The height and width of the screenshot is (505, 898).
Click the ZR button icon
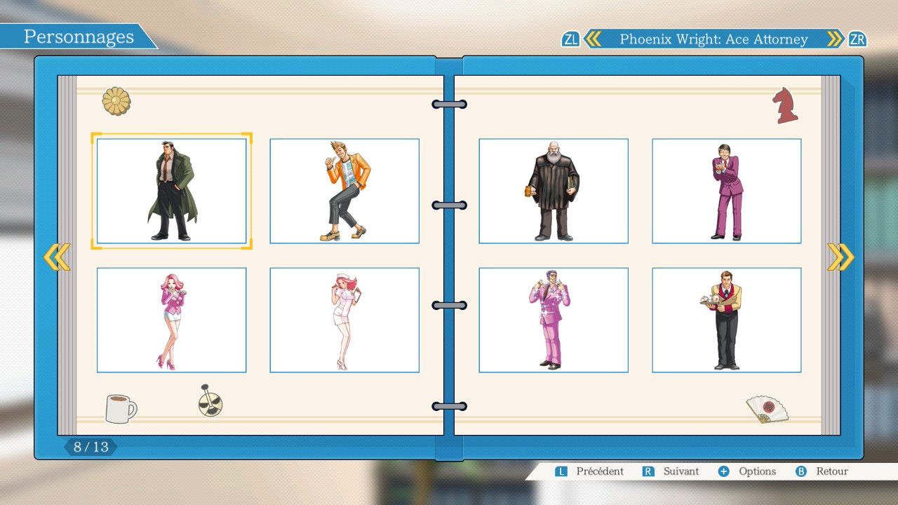(857, 39)
